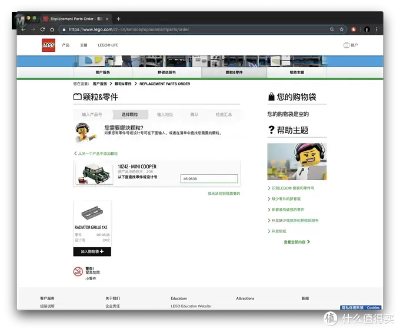
Task: Click the Mini Cooper product thumbnail
Action: pyautogui.click(x=94, y=174)
